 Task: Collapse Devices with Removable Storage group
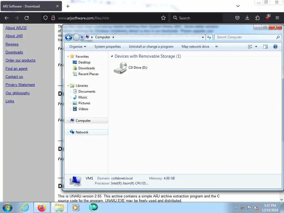click(x=112, y=56)
